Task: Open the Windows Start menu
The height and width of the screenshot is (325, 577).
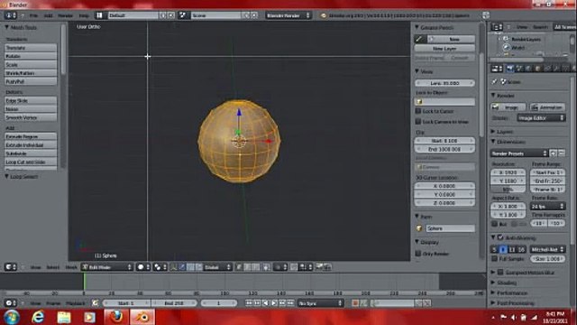Action: (12, 317)
